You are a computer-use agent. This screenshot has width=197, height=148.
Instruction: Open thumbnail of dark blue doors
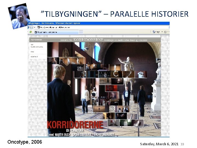click(x=92, y=74)
